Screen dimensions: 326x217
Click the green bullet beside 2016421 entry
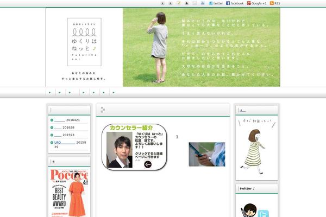(52, 120)
